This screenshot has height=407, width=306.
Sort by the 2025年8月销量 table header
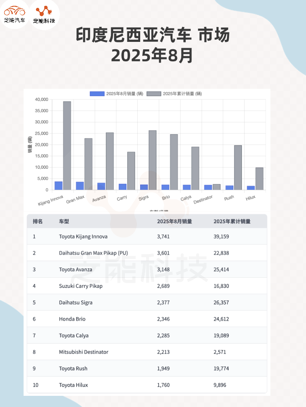(x=174, y=221)
